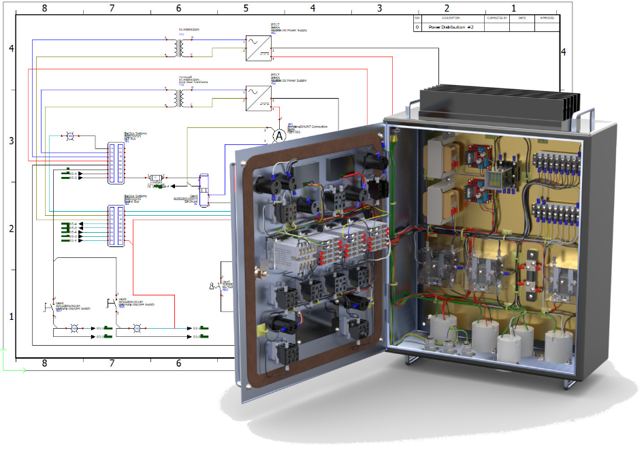The image size is (644, 454).
Task: Click the second pump ON/OFF switch symbol
Action: click(x=112, y=304)
